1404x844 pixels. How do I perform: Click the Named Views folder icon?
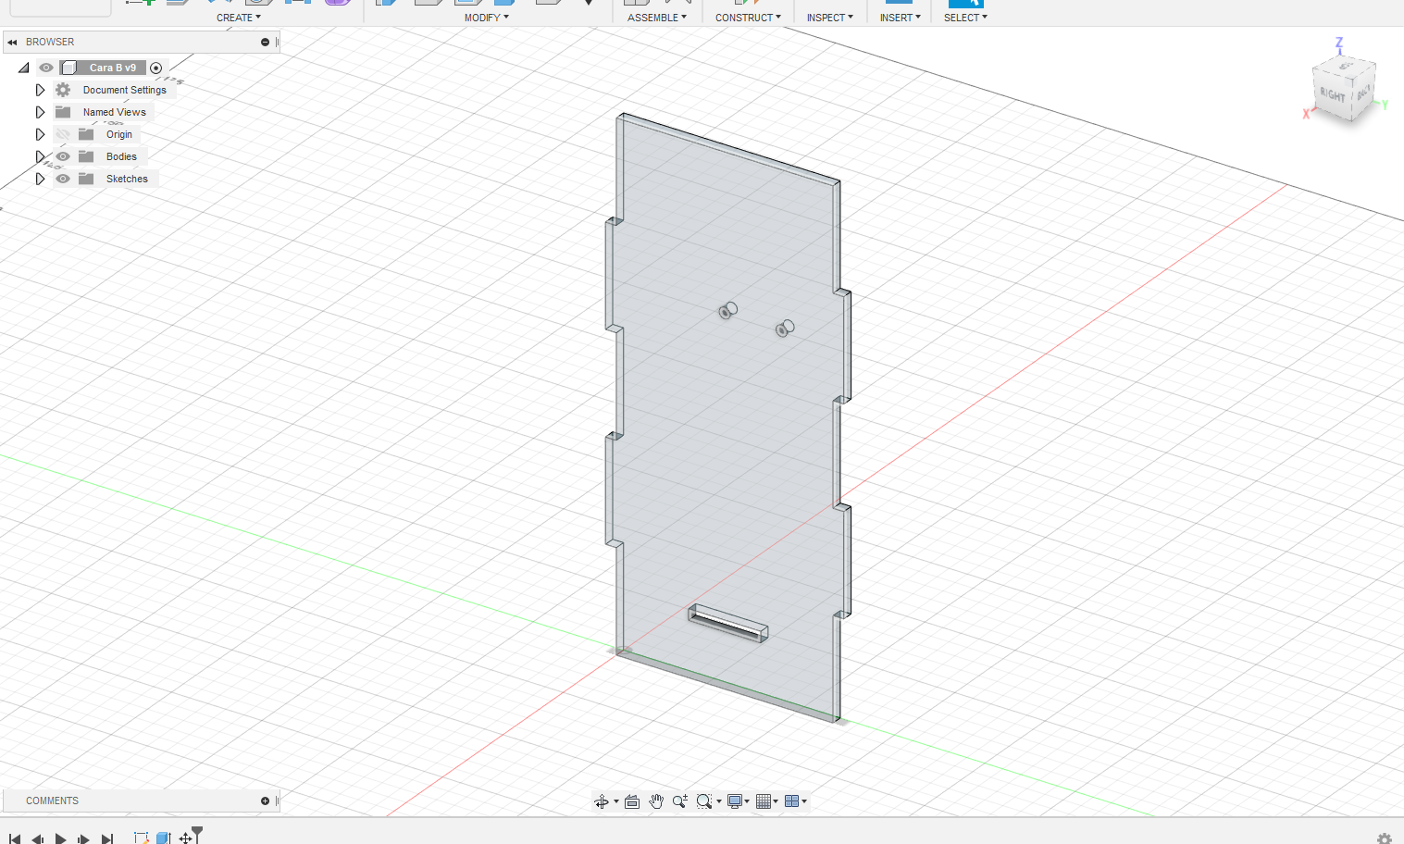[x=63, y=112]
